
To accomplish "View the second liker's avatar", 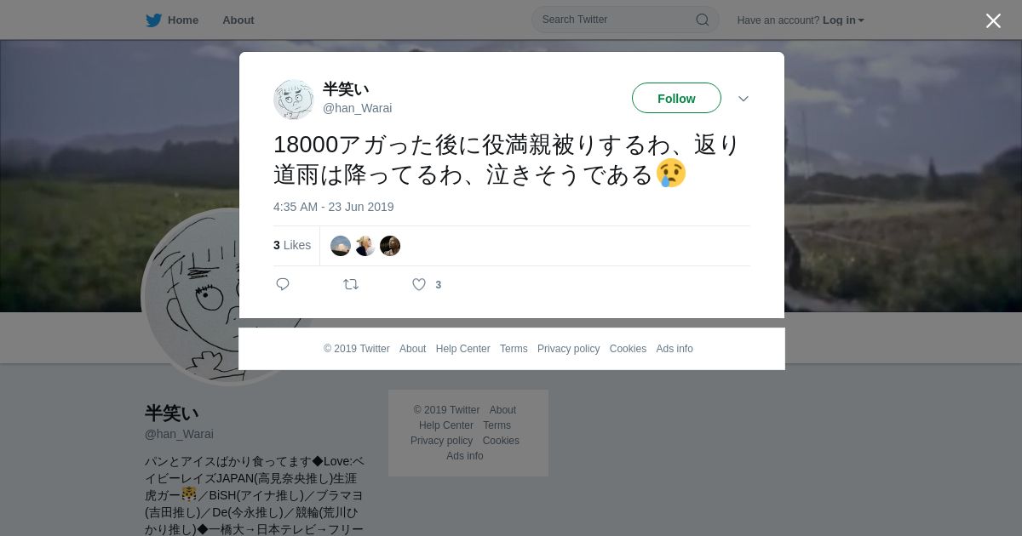I will pos(365,246).
